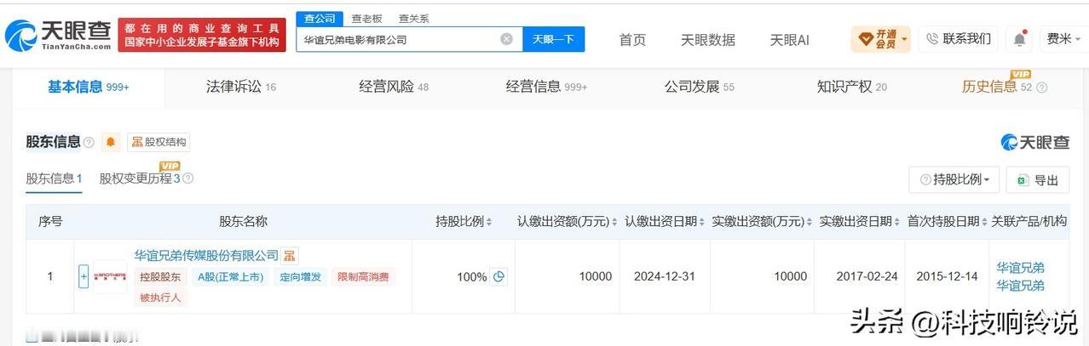Click the 定向增发 tag
Viewport: 1089px width, 346px height.
(x=301, y=276)
